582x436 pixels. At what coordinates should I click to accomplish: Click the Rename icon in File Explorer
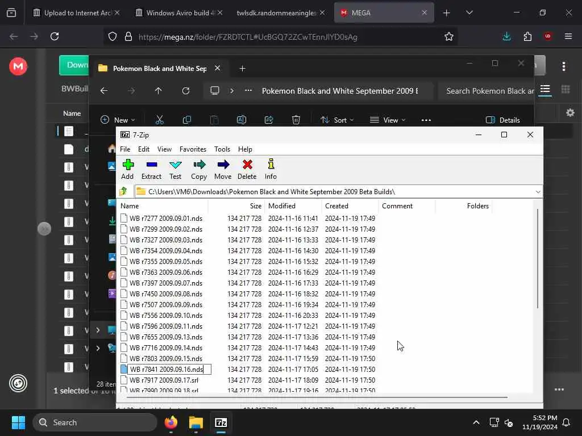pos(241,120)
